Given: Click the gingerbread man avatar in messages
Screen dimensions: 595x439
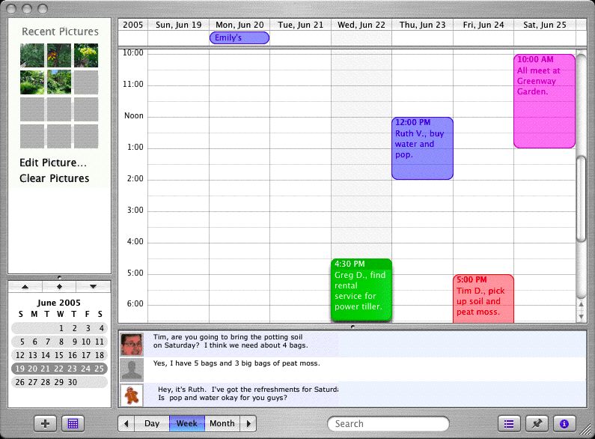Looking at the screenshot, I should tap(132, 393).
